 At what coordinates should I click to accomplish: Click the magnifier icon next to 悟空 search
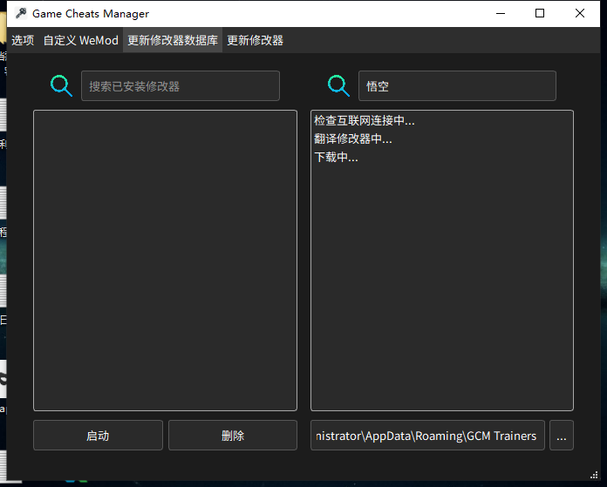tap(338, 85)
